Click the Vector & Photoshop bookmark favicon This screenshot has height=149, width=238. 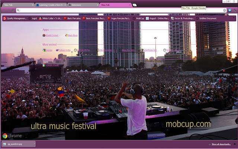point(172,18)
